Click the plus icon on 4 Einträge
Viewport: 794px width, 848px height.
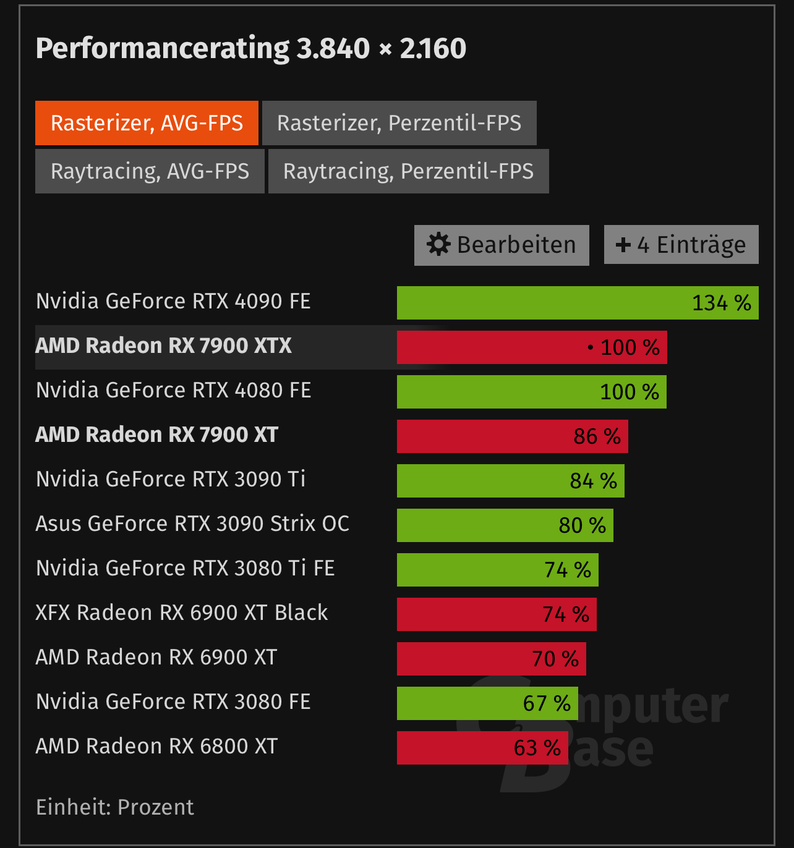[623, 245]
